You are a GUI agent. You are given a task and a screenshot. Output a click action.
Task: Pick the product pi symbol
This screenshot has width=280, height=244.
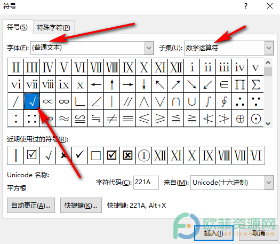[240, 84]
